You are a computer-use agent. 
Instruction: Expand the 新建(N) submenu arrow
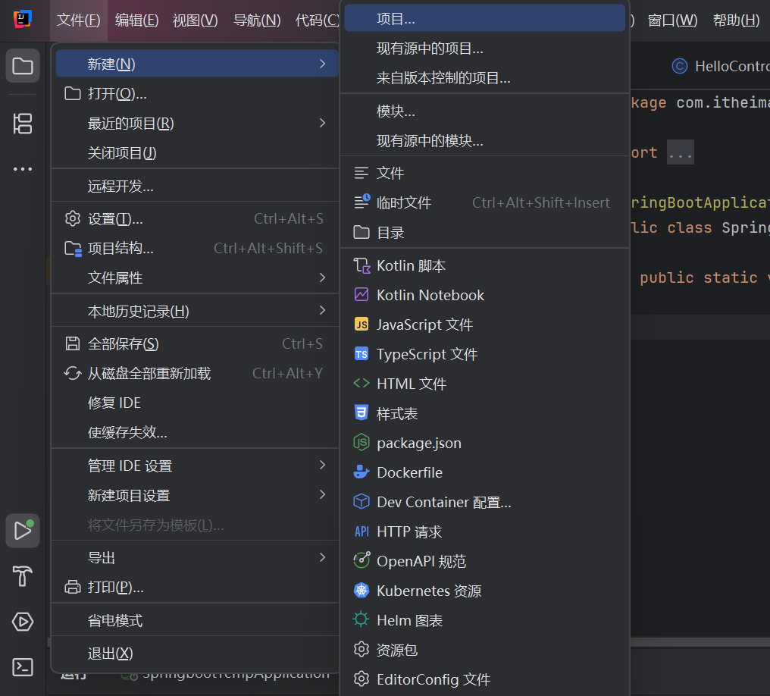click(322, 64)
